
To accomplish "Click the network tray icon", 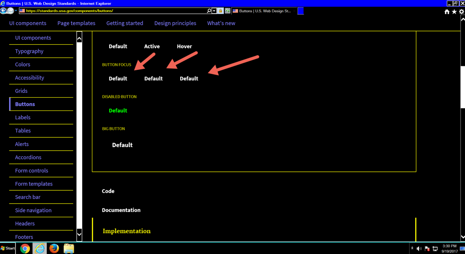I will (435, 249).
